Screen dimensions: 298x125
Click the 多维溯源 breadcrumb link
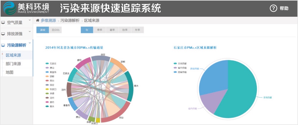(x=48, y=21)
